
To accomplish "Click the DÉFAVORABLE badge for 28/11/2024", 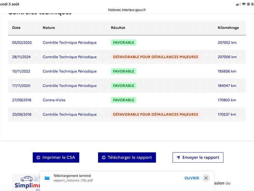I will point(156,57).
